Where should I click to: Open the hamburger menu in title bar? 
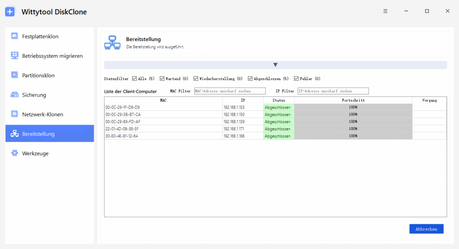pos(385,11)
